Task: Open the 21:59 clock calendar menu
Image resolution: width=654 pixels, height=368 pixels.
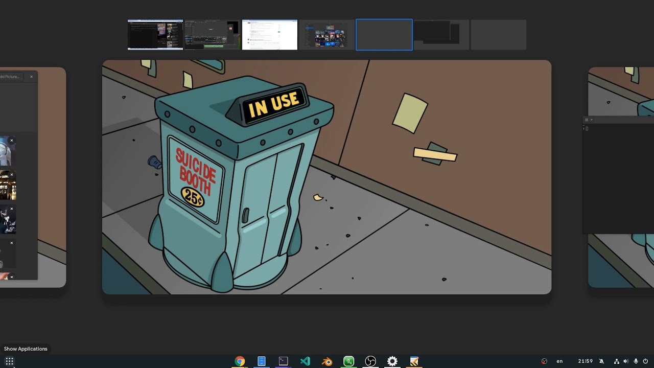Action: pyautogui.click(x=586, y=361)
